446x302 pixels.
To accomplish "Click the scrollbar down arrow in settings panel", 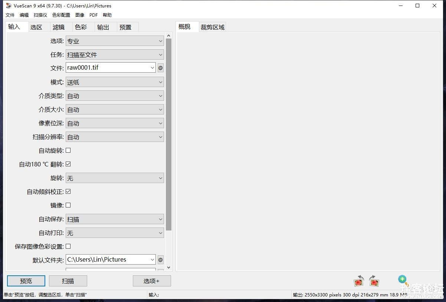I will (169, 267).
